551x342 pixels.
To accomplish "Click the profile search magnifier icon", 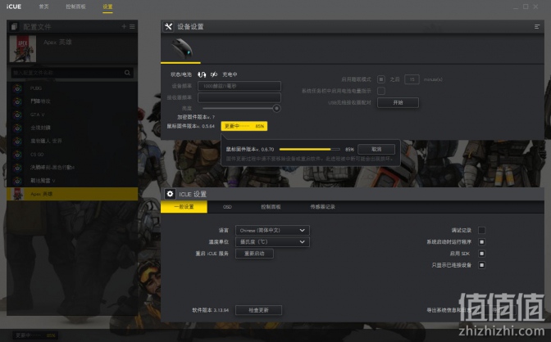I will pos(127,73).
